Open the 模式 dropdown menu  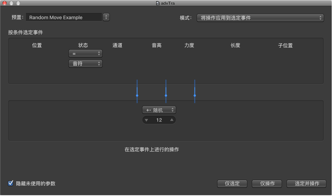(260, 18)
